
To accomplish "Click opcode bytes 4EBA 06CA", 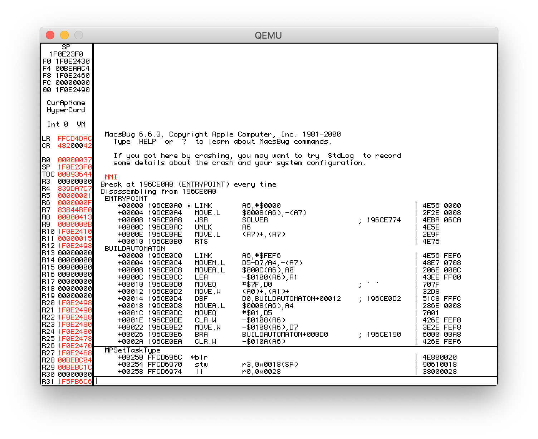I will (442, 220).
